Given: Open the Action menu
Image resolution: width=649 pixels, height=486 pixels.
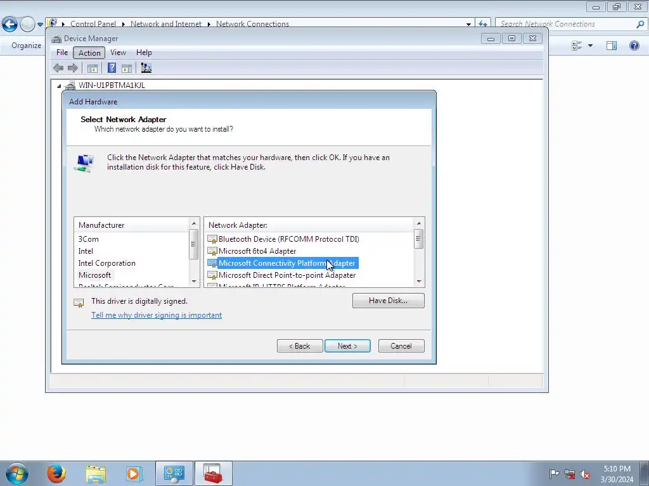Looking at the screenshot, I should coord(89,53).
